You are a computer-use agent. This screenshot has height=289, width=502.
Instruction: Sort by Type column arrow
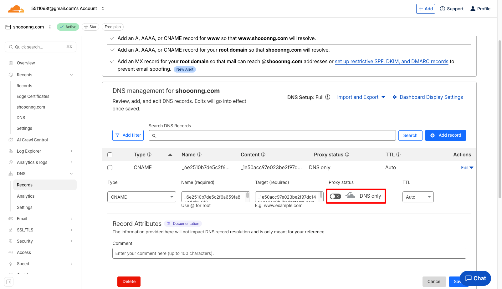pos(170,155)
